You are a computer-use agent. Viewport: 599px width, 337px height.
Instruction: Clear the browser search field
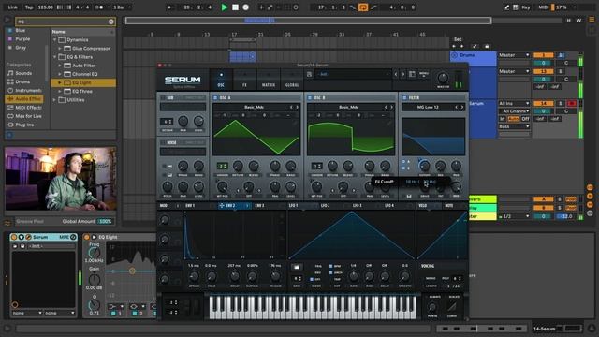[x=110, y=22]
